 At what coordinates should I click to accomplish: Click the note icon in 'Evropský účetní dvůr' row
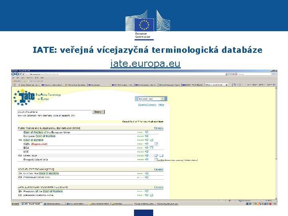pyautogui.click(x=156, y=160)
